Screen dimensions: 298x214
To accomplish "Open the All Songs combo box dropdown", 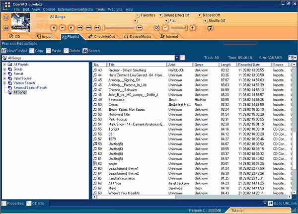I will click(177, 58).
